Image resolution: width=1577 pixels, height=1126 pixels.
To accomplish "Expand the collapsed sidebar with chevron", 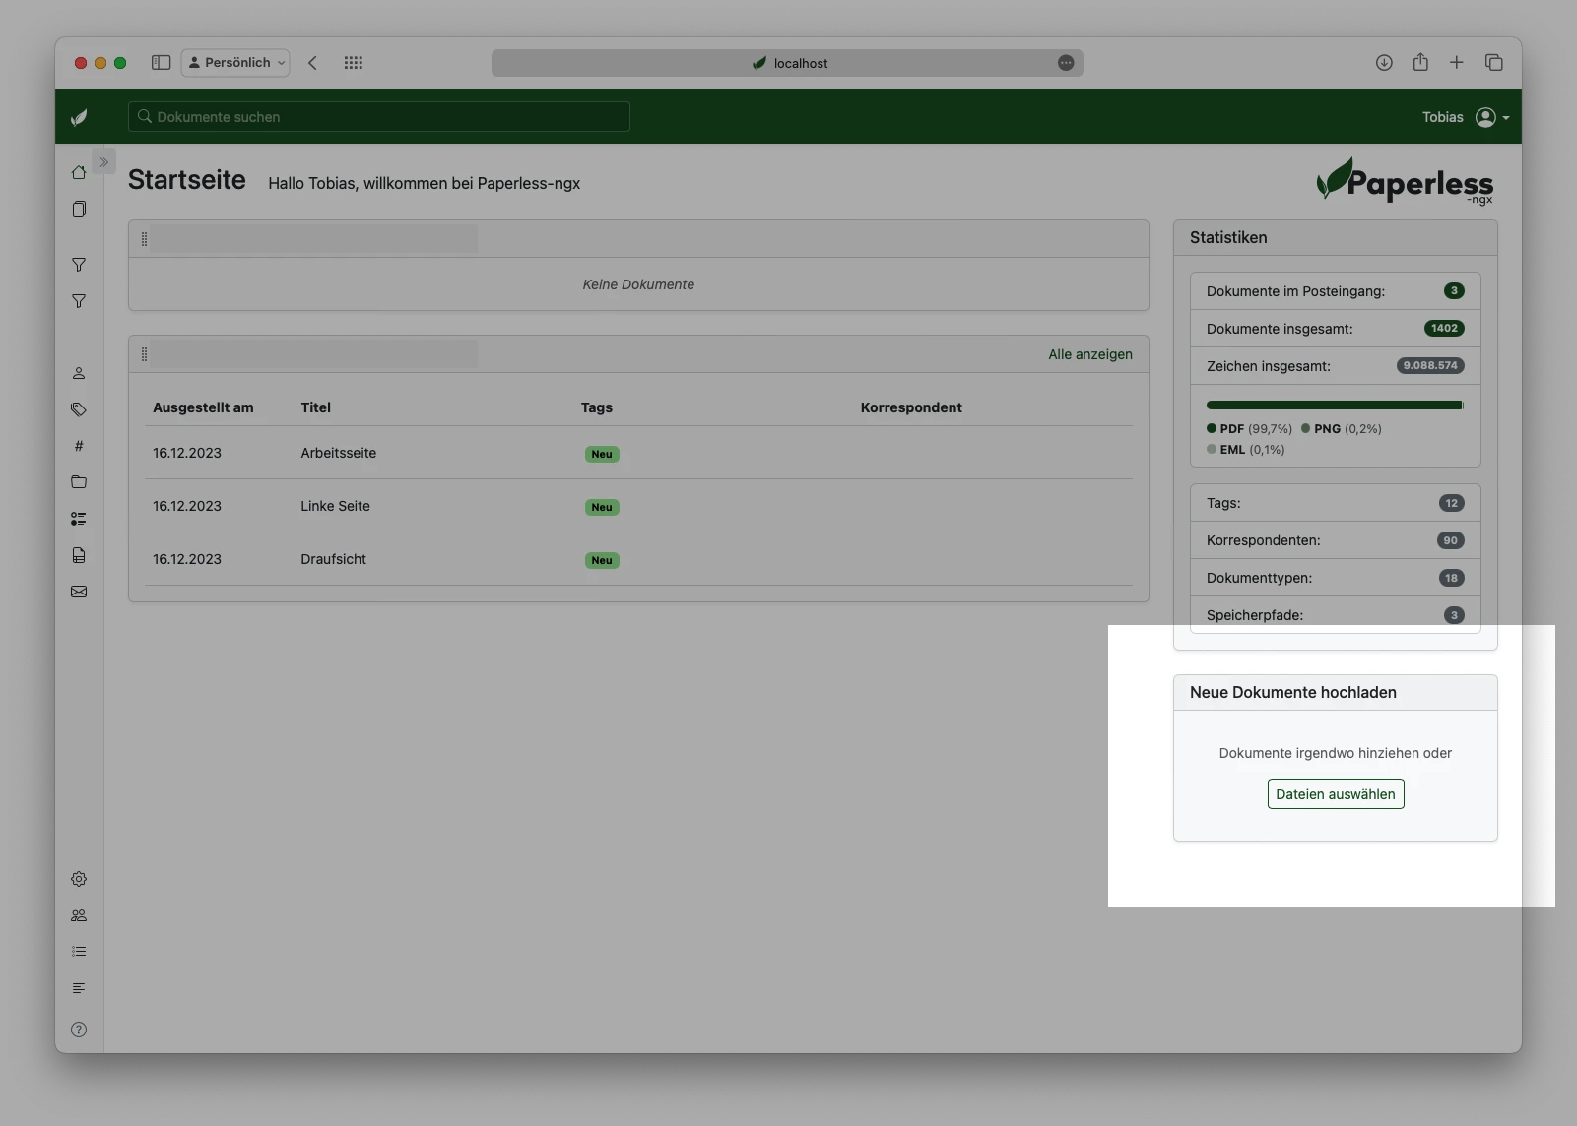I will [x=103, y=161].
